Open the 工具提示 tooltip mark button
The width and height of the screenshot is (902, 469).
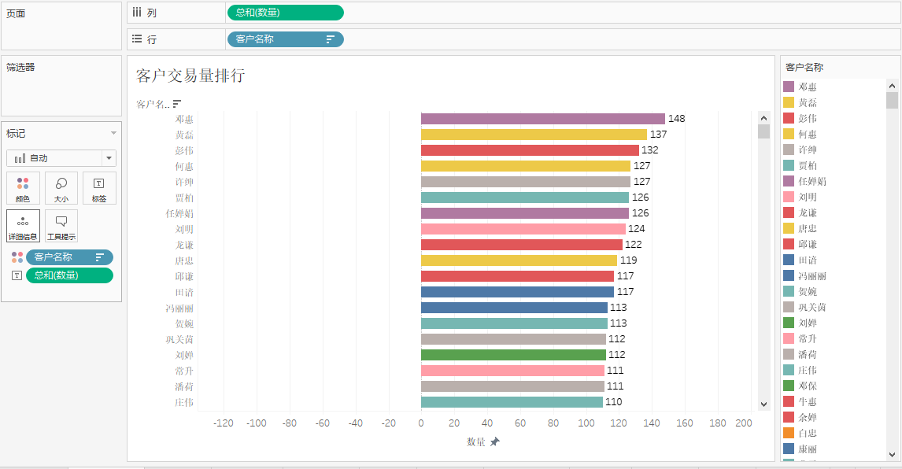(61, 226)
